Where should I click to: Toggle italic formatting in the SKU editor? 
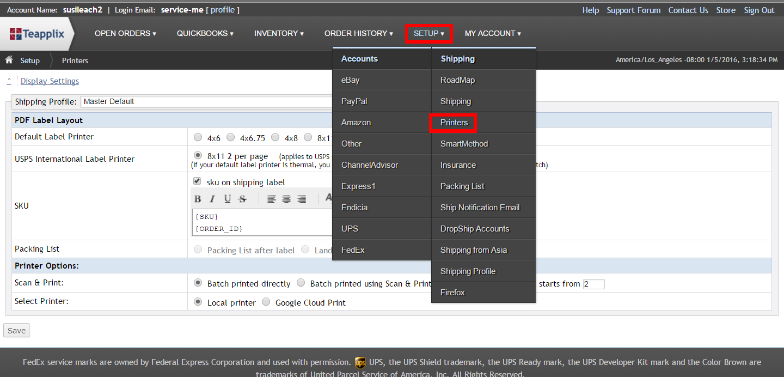[212, 199]
